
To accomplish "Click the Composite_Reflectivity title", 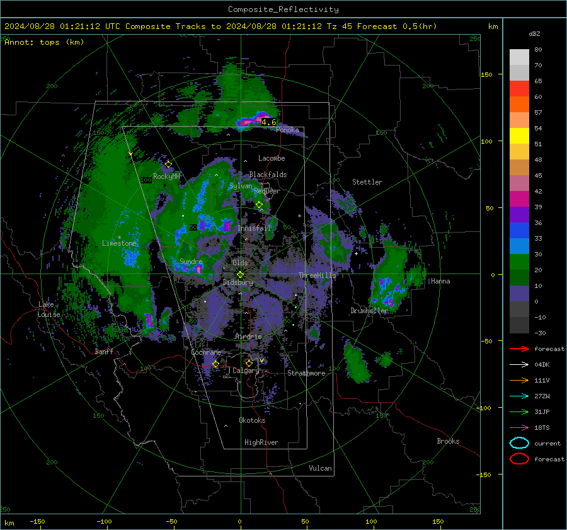I will pos(283,9).
